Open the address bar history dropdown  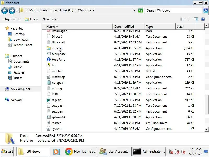(x=134, y=10)
